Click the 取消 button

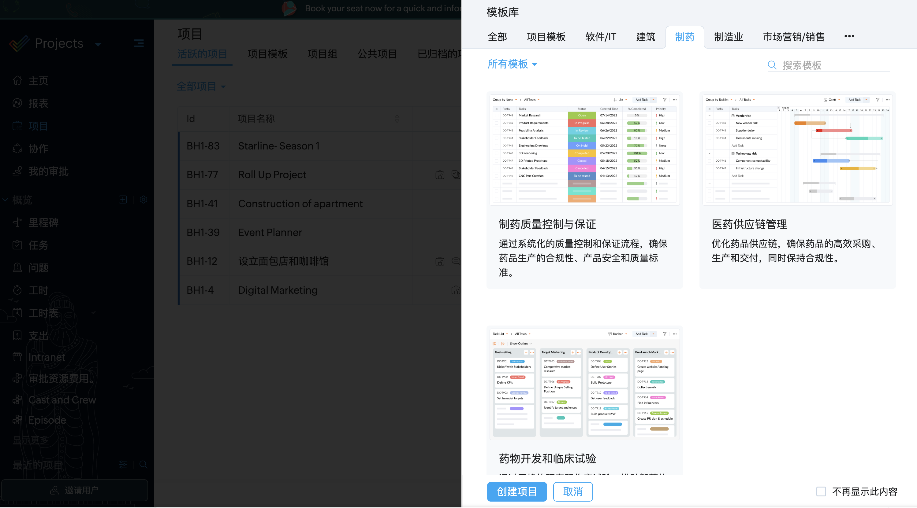[x=573, y=491]
